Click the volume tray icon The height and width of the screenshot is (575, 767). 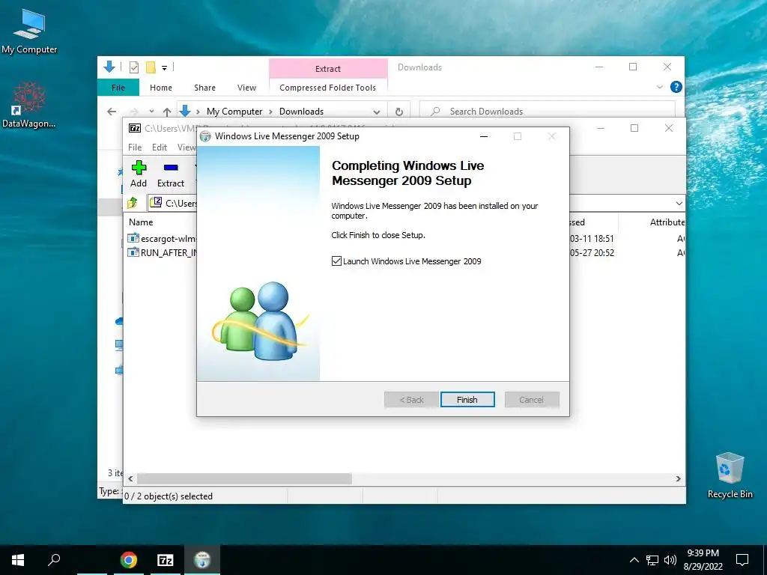point(670,560)
